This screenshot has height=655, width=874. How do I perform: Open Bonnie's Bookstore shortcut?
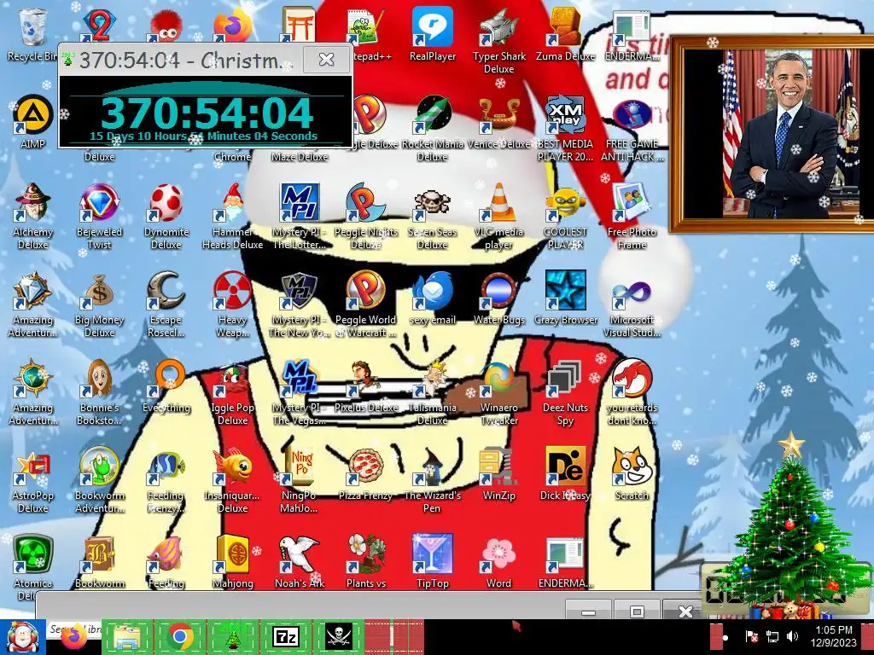(99, 392)
